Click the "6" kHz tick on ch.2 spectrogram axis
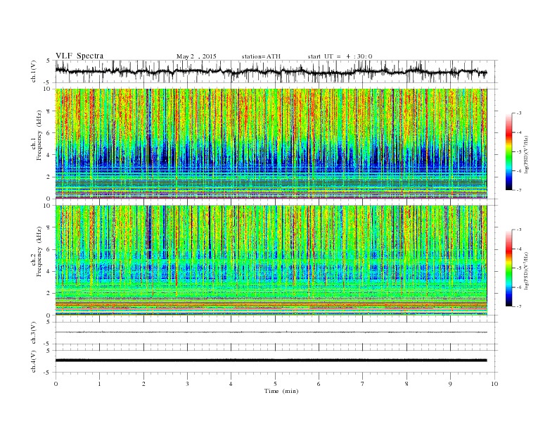This screenshot has width=557, height=431. (x=49, y=249)
